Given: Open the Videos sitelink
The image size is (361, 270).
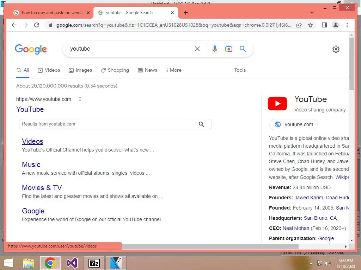Looking at the screenshot, I should pyautogui.click(x=32, y=141).
